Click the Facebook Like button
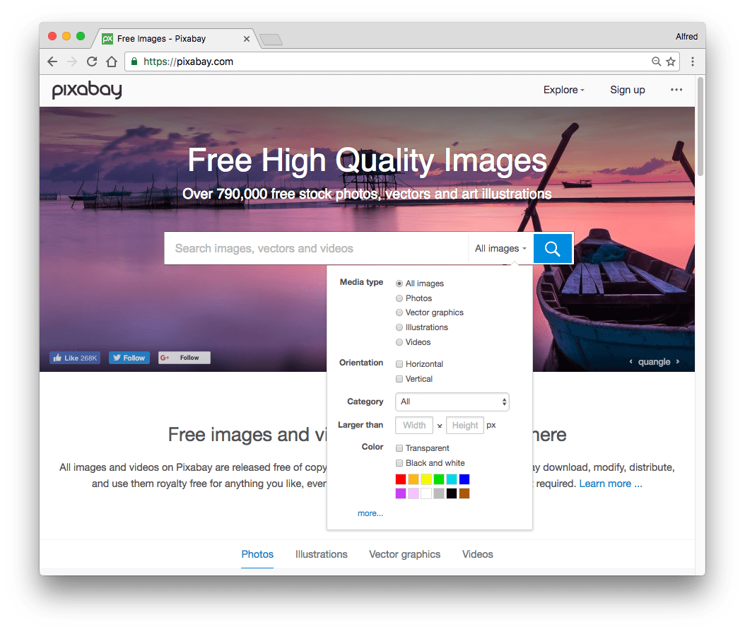This screenshot has height=632, width=745. (74, 357)
